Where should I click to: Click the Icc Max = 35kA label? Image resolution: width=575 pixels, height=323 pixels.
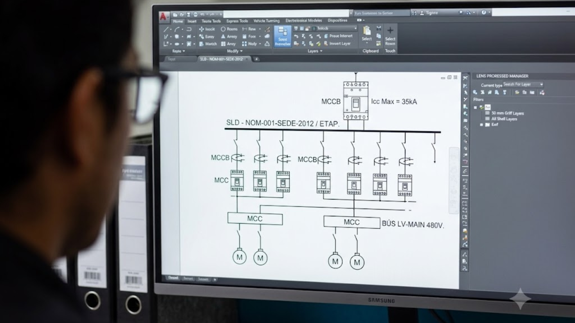tap(394, 102)
